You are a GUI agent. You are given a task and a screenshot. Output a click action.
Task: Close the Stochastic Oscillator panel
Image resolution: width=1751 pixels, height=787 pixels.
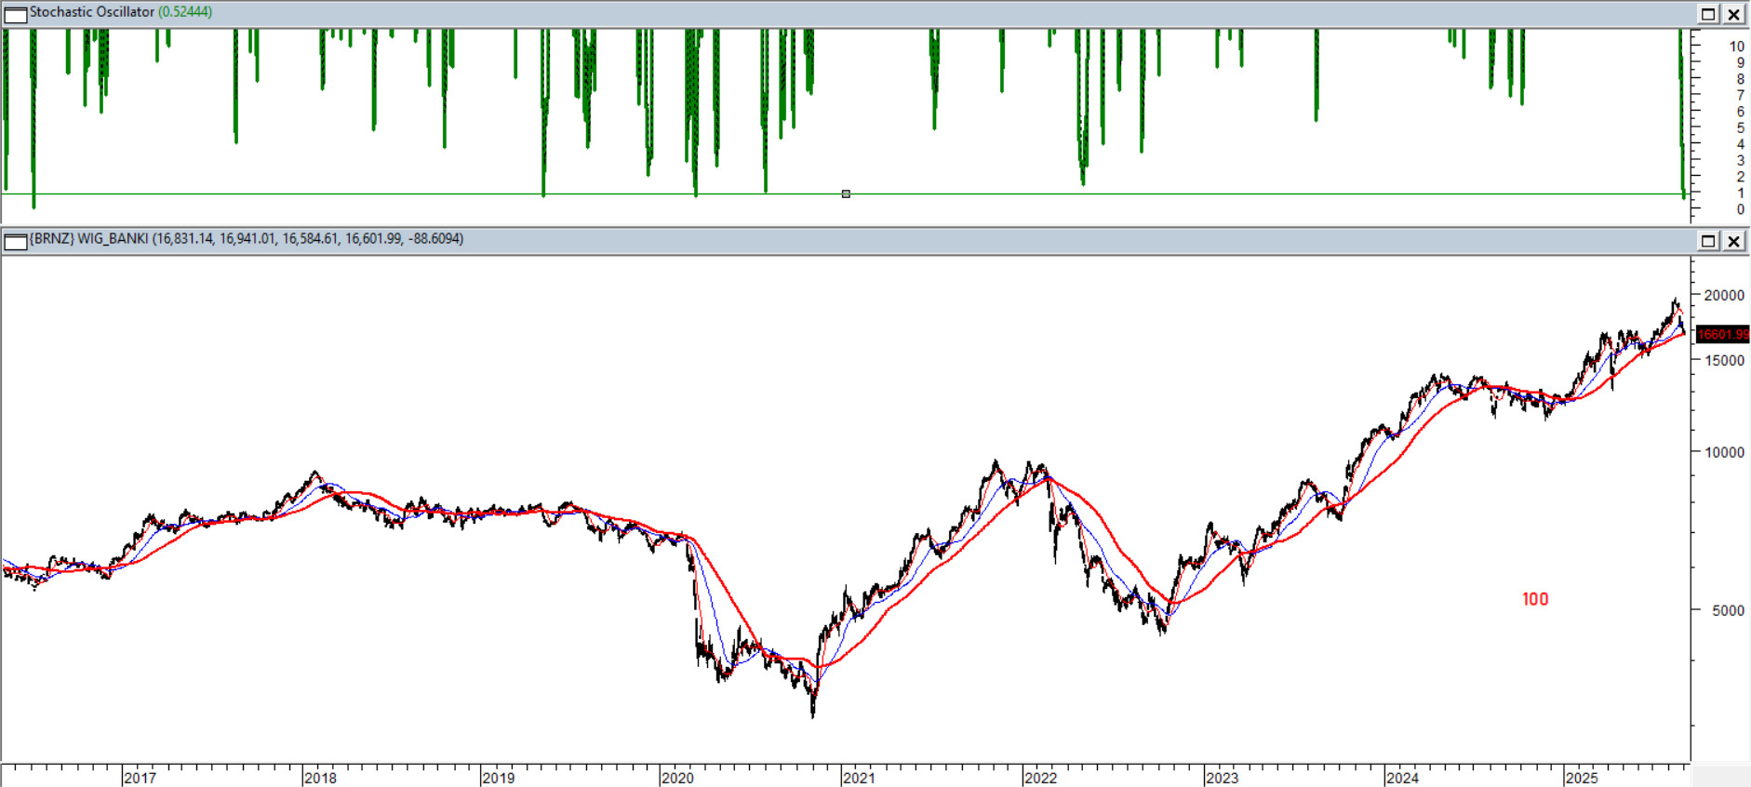point(1734,14)
